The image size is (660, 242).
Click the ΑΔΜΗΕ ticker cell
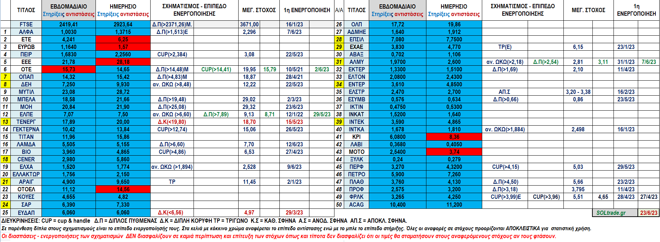357,32
